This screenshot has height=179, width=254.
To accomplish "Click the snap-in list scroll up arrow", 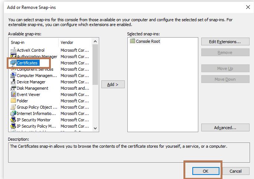I will coord(95,41).
